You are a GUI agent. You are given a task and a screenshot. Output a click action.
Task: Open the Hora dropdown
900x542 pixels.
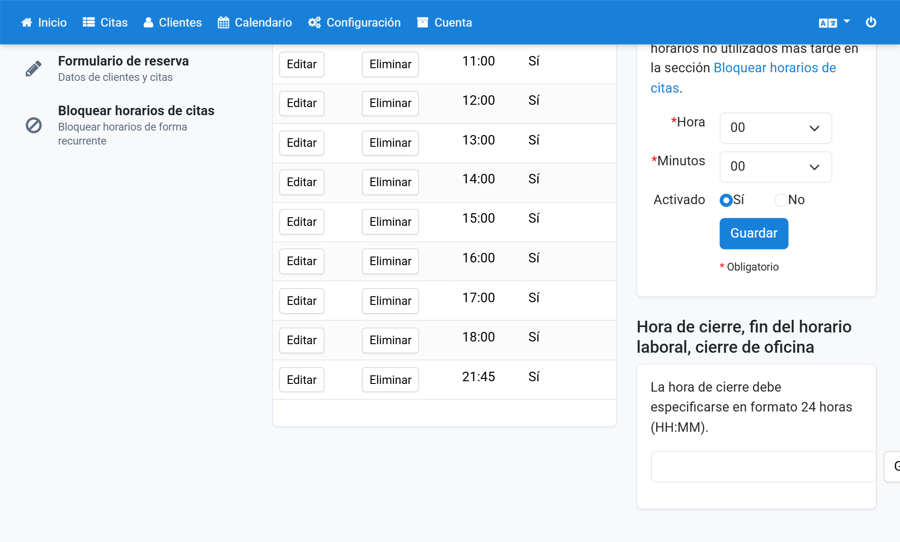[x=776, y=128]
